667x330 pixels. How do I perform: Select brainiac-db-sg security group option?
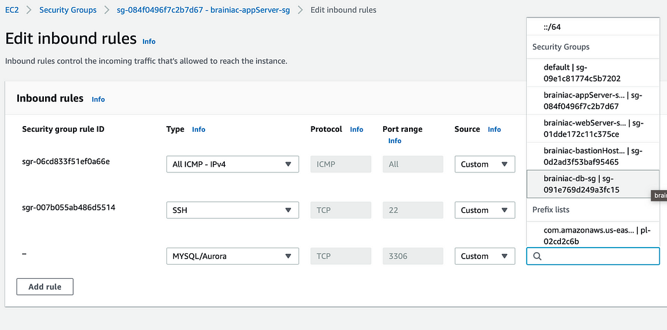click(593, 184)
